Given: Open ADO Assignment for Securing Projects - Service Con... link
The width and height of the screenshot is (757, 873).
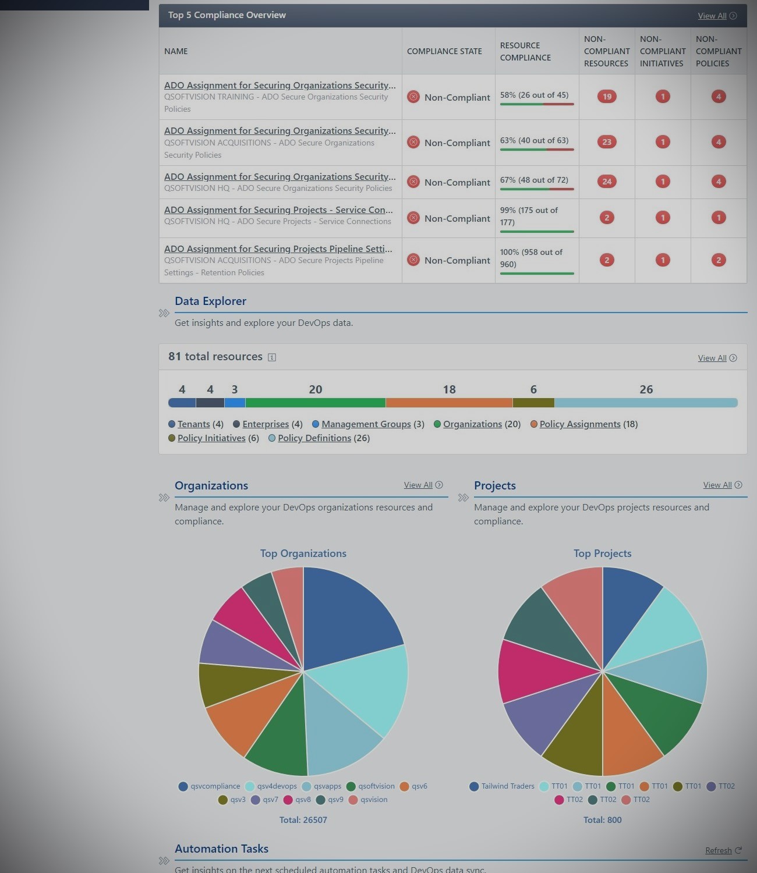Looking at the screenshot, I should 278,210.
